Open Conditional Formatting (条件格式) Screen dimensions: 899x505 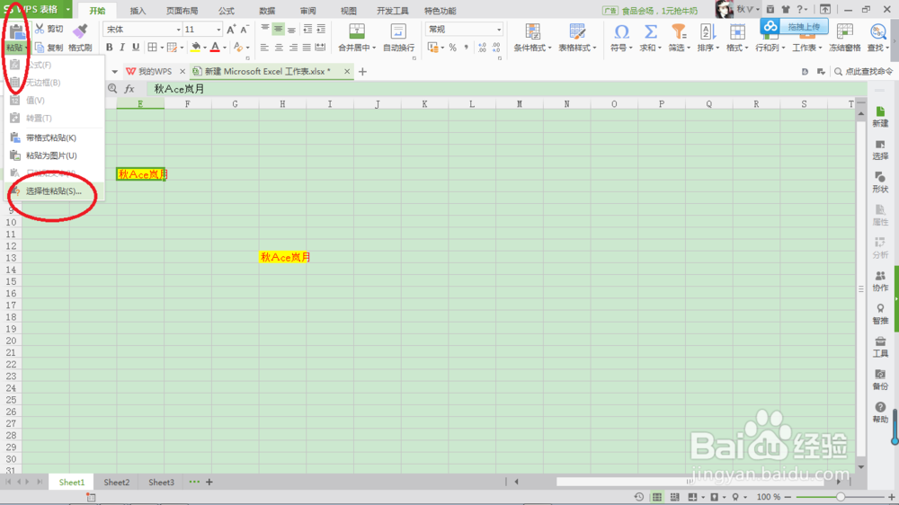pos(532,38)
